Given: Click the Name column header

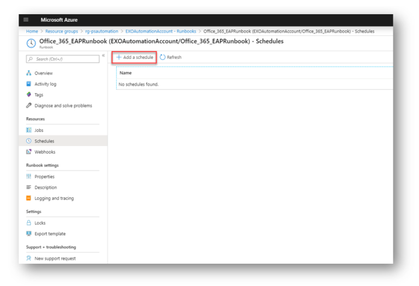Looking at the screenshot, I should pos(125,73).
